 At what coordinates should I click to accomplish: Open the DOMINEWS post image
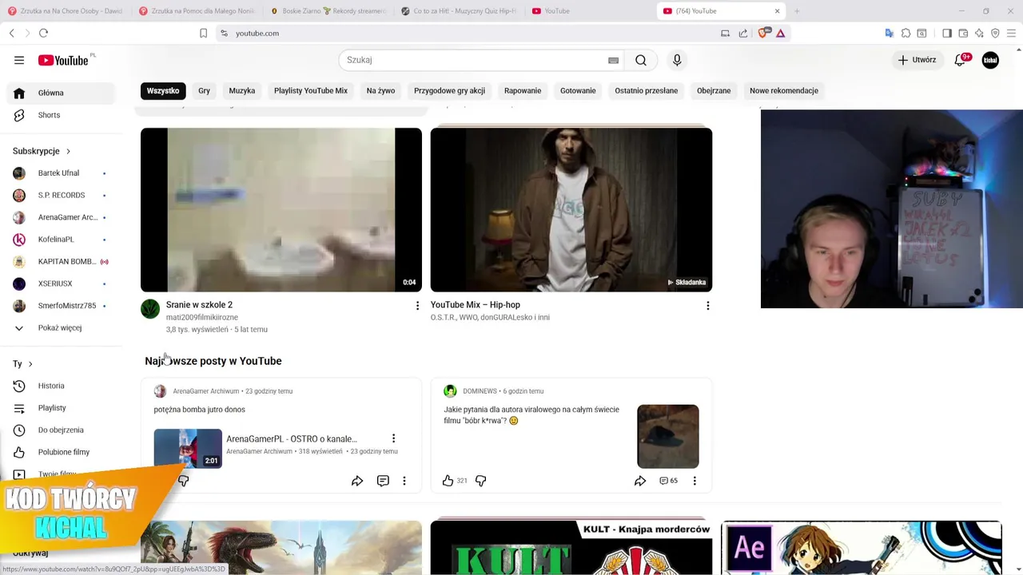coord(668,436)
